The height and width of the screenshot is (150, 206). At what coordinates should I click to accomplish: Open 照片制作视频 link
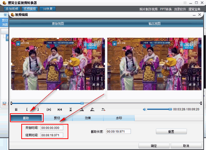(x=148, y=9)
